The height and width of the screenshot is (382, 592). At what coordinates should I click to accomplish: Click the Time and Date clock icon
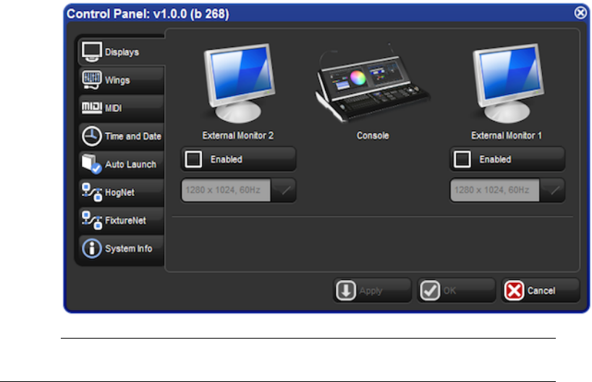click(x=92, y=136)
